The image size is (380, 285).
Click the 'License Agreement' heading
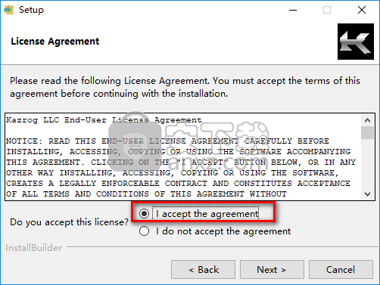click(55, 42)
